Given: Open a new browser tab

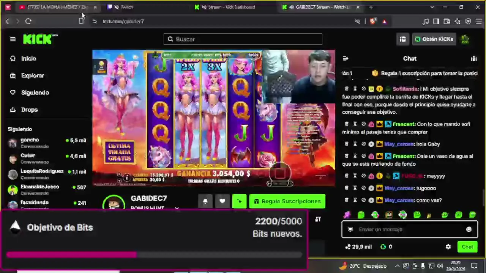Looking at the screenshot, I should (371, 7).
